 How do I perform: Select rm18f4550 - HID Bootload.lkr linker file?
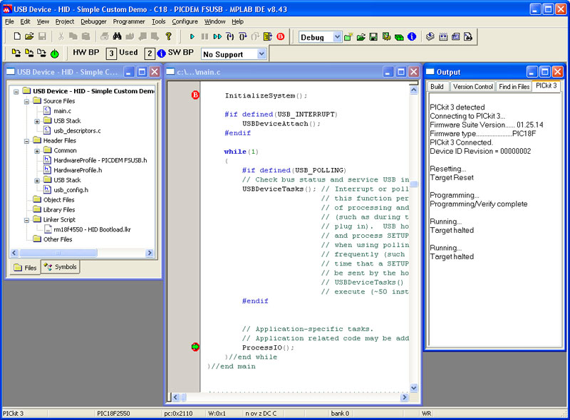(x=92, y=230)
